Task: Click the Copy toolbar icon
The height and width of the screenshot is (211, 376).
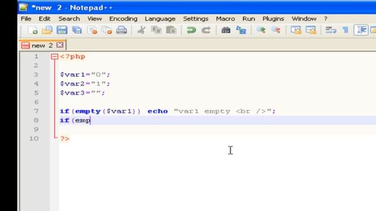Action: tap(156, 30)
